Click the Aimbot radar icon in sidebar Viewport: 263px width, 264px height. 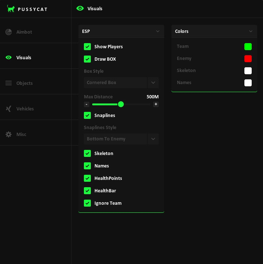[x=9, y=32]
